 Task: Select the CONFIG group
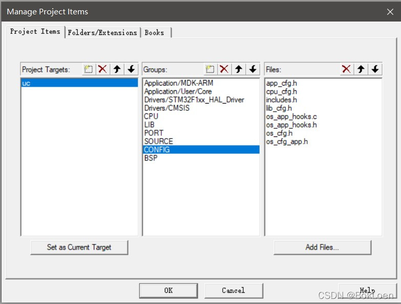201,150
